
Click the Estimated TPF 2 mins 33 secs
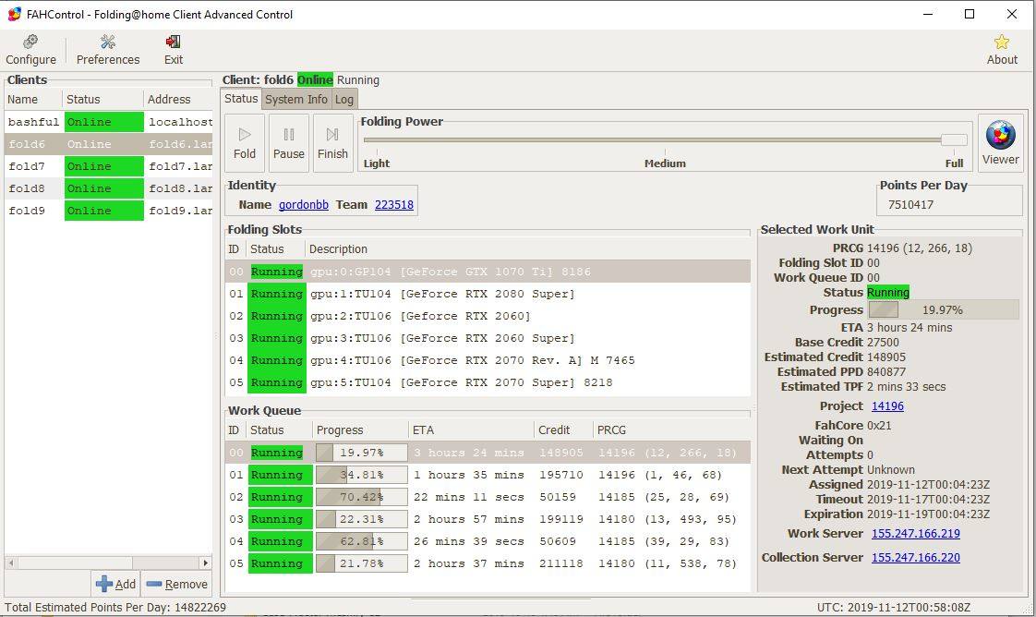click(906, 387)
